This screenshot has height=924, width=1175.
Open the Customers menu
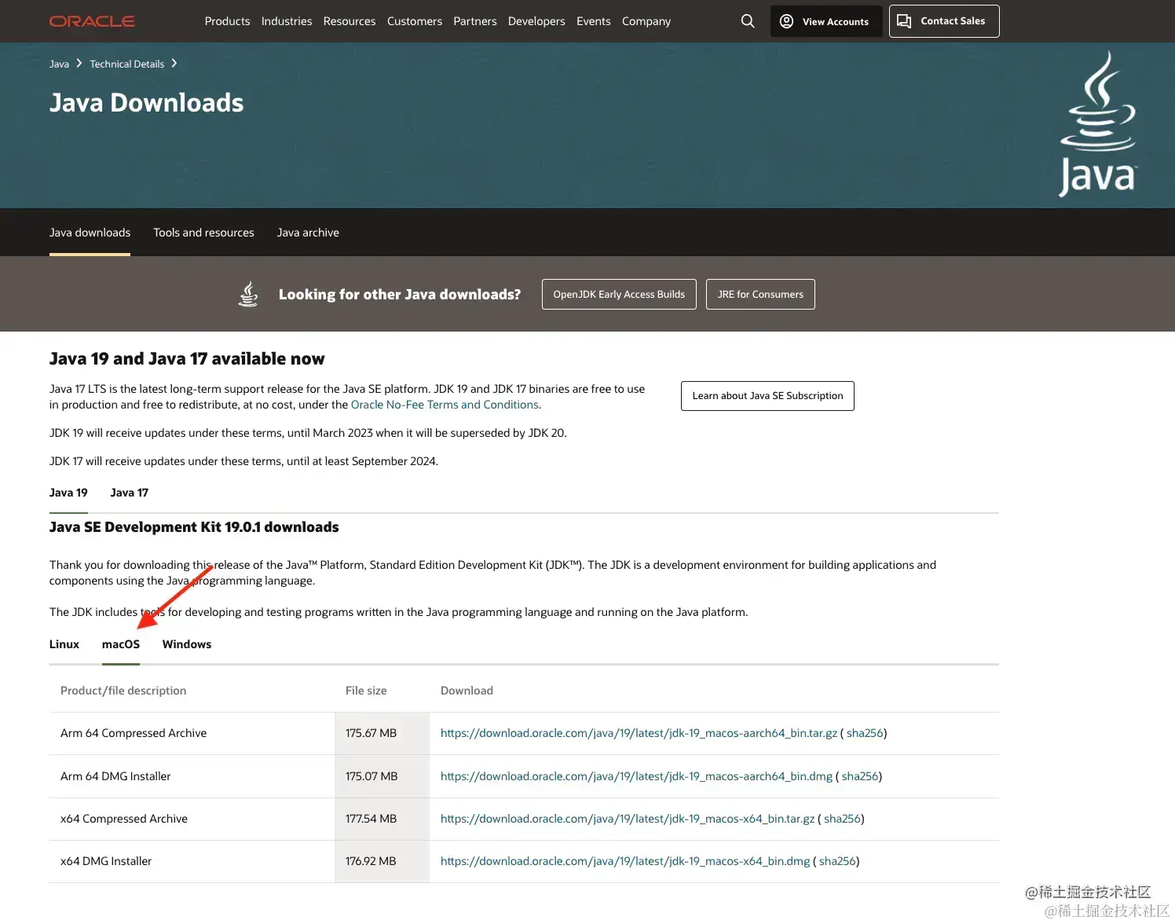click(x=415, y=21)
